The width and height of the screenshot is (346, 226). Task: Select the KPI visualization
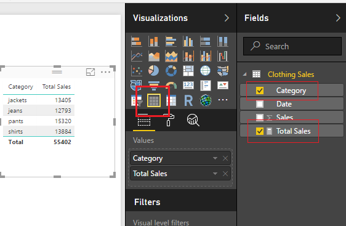[x=223, y=85]
